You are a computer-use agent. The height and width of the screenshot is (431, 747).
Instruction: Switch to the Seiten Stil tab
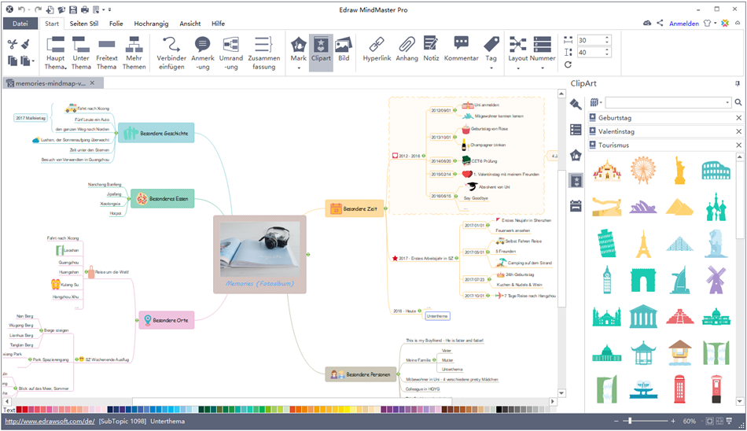click(x=83, y=24)
